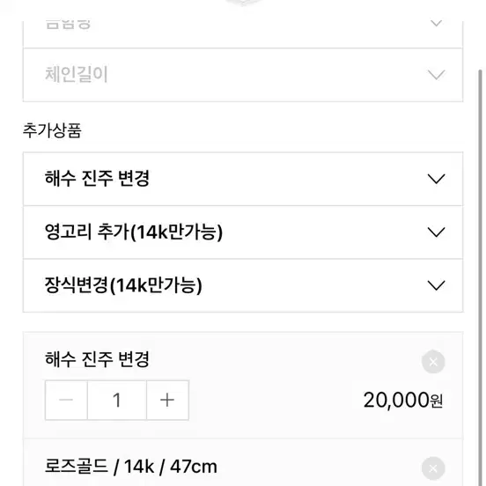
Task: Open the 장식변경(14k만가능) dropdown
Action: [243, 285]
